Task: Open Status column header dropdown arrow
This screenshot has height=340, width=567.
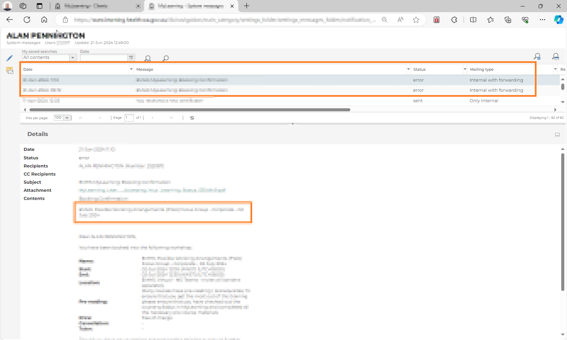Action: tap(465, 69)
